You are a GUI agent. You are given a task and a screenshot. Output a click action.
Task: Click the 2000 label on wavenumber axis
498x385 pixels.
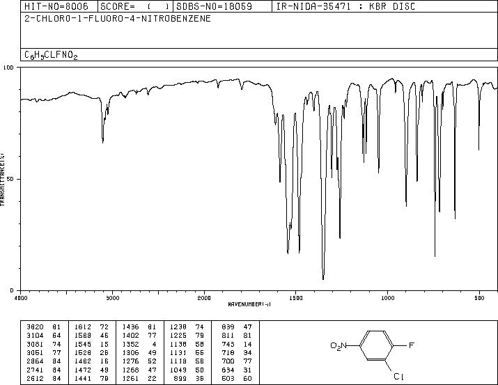pyautogui.click(x=204, y=298)
